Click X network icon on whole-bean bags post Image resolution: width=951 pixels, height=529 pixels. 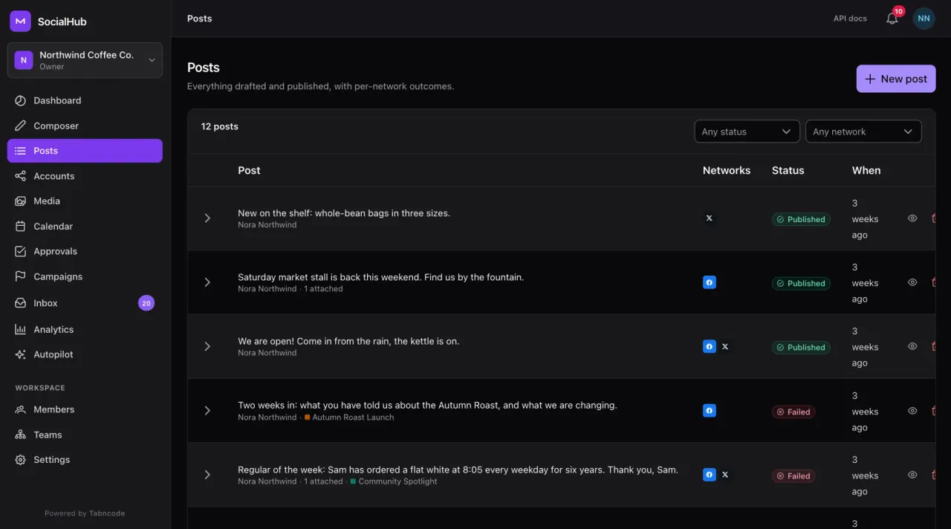(709, 218)
